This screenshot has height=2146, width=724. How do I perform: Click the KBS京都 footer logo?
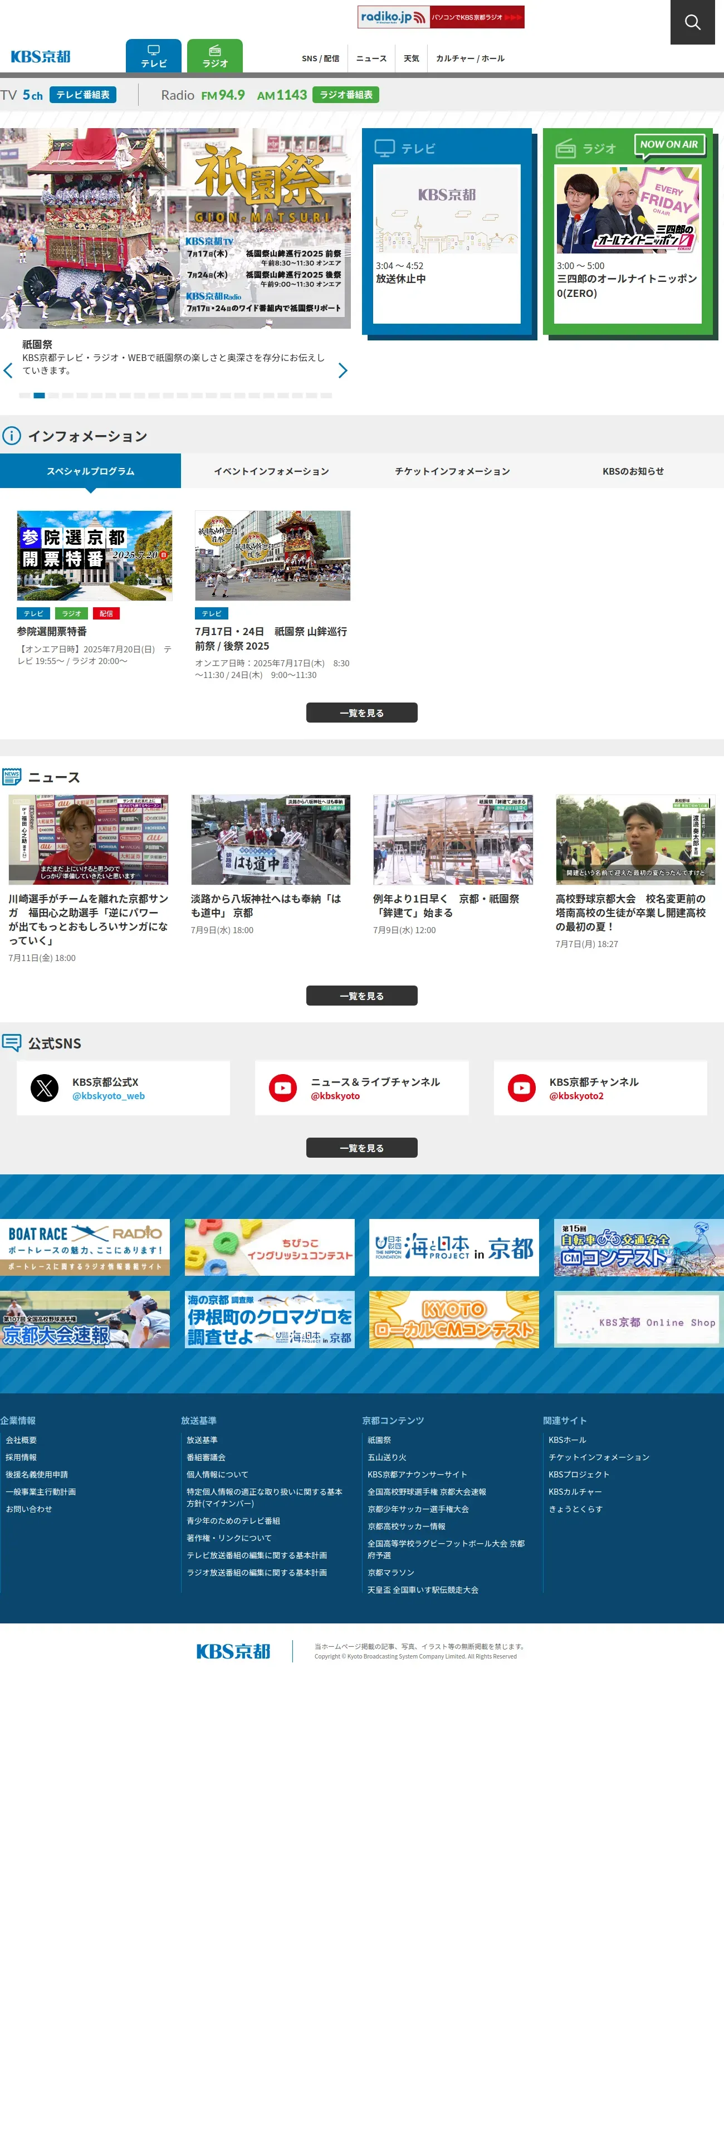233,1651
